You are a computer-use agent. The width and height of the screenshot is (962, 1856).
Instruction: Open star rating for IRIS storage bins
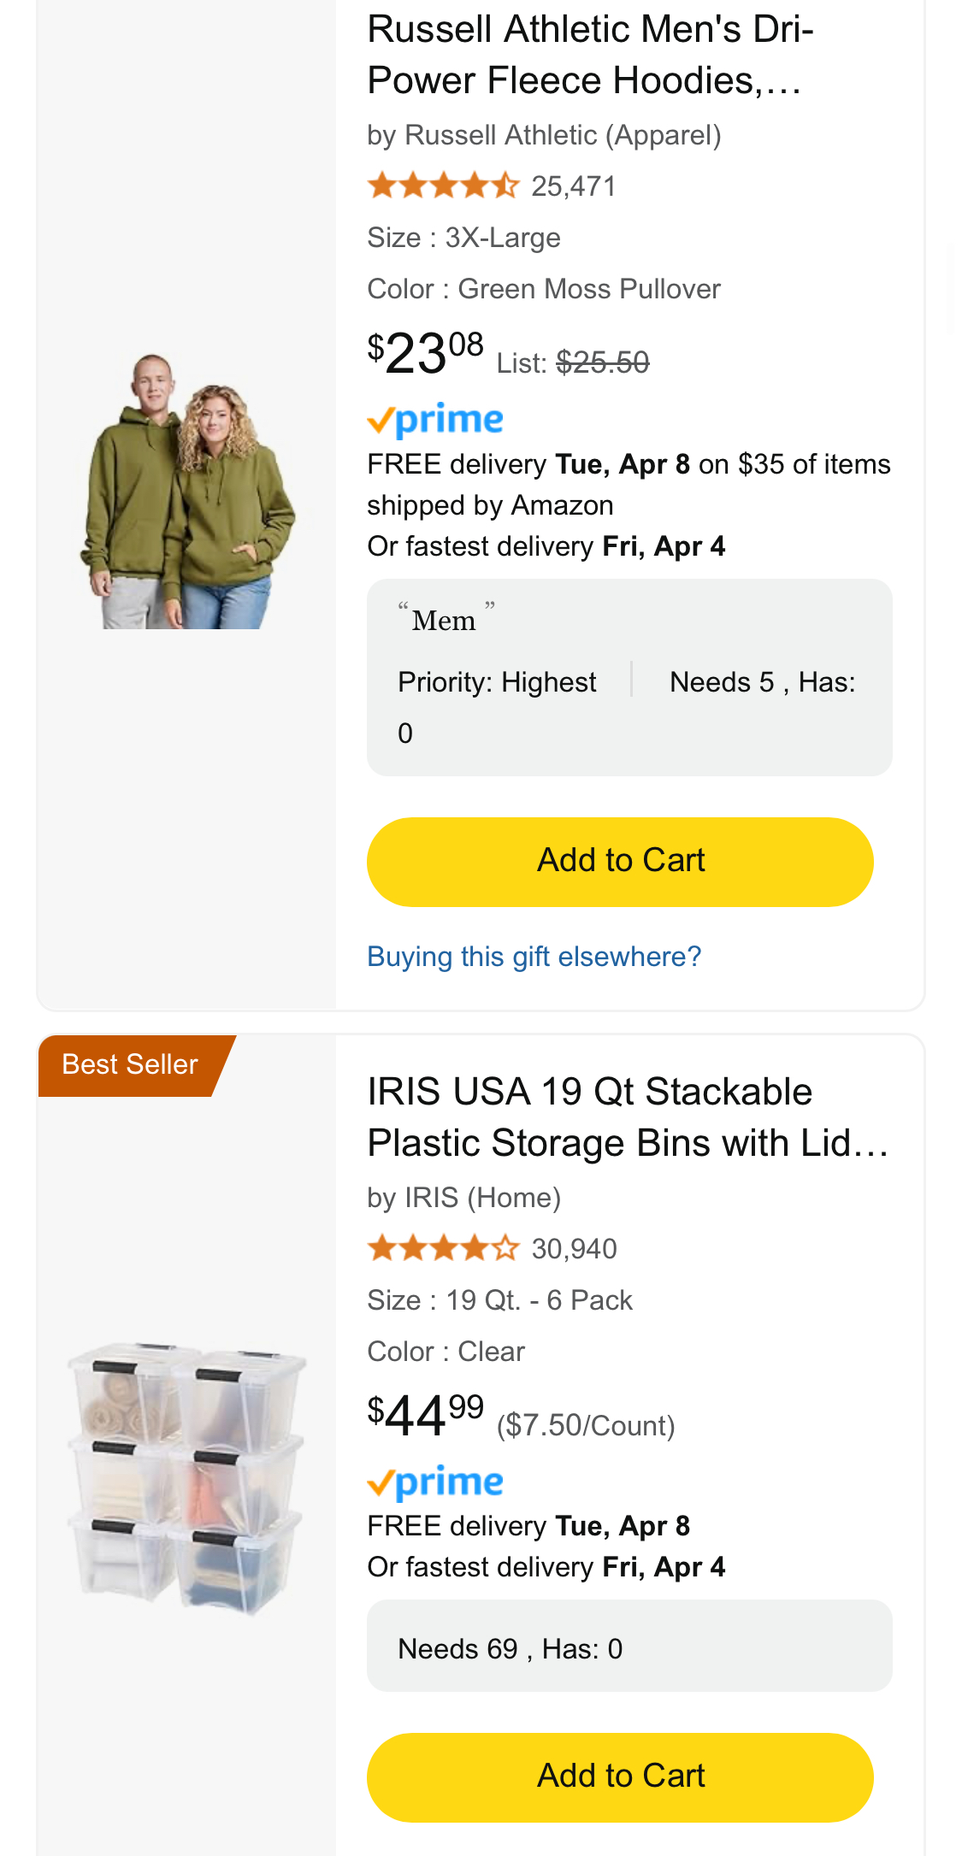[x=443, y=1248]
